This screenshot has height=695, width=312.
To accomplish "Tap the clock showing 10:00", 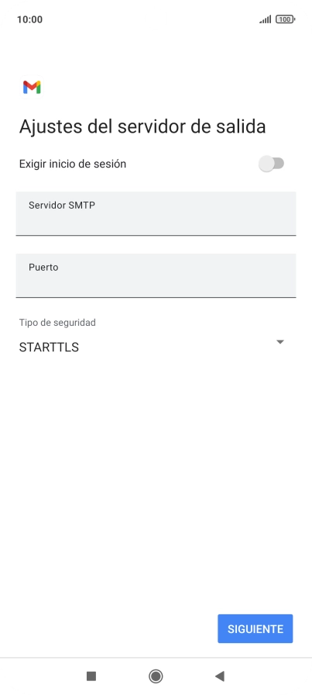I will pyautogui.click(x=29, y=19).
